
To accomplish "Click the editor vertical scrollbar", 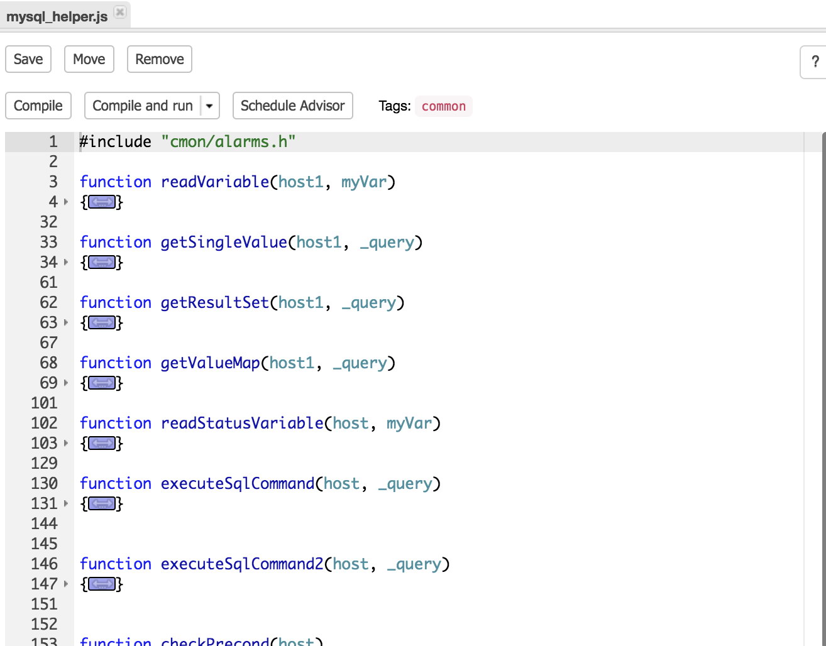I will point(823,389).
